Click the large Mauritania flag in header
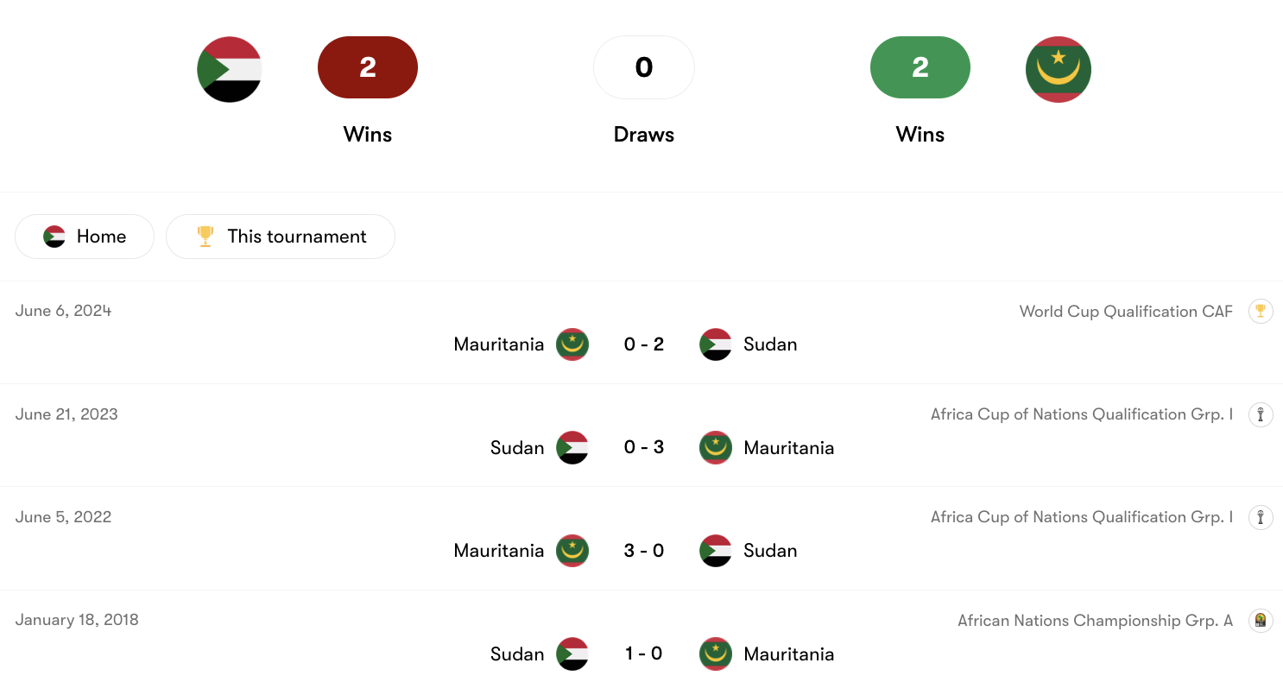 click(x=1058, y=69)
